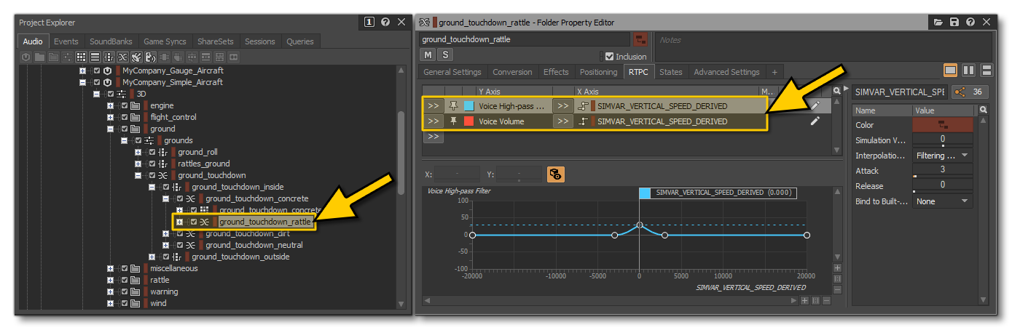The height and width of the screenshot is (330, 1012).
Task: Click the cyan swatch on Voice High-pass row
Action: [x=468, y=106]
